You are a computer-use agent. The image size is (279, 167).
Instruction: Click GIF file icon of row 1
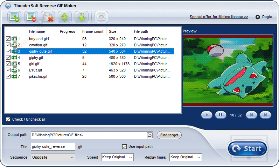coord(14,39)
